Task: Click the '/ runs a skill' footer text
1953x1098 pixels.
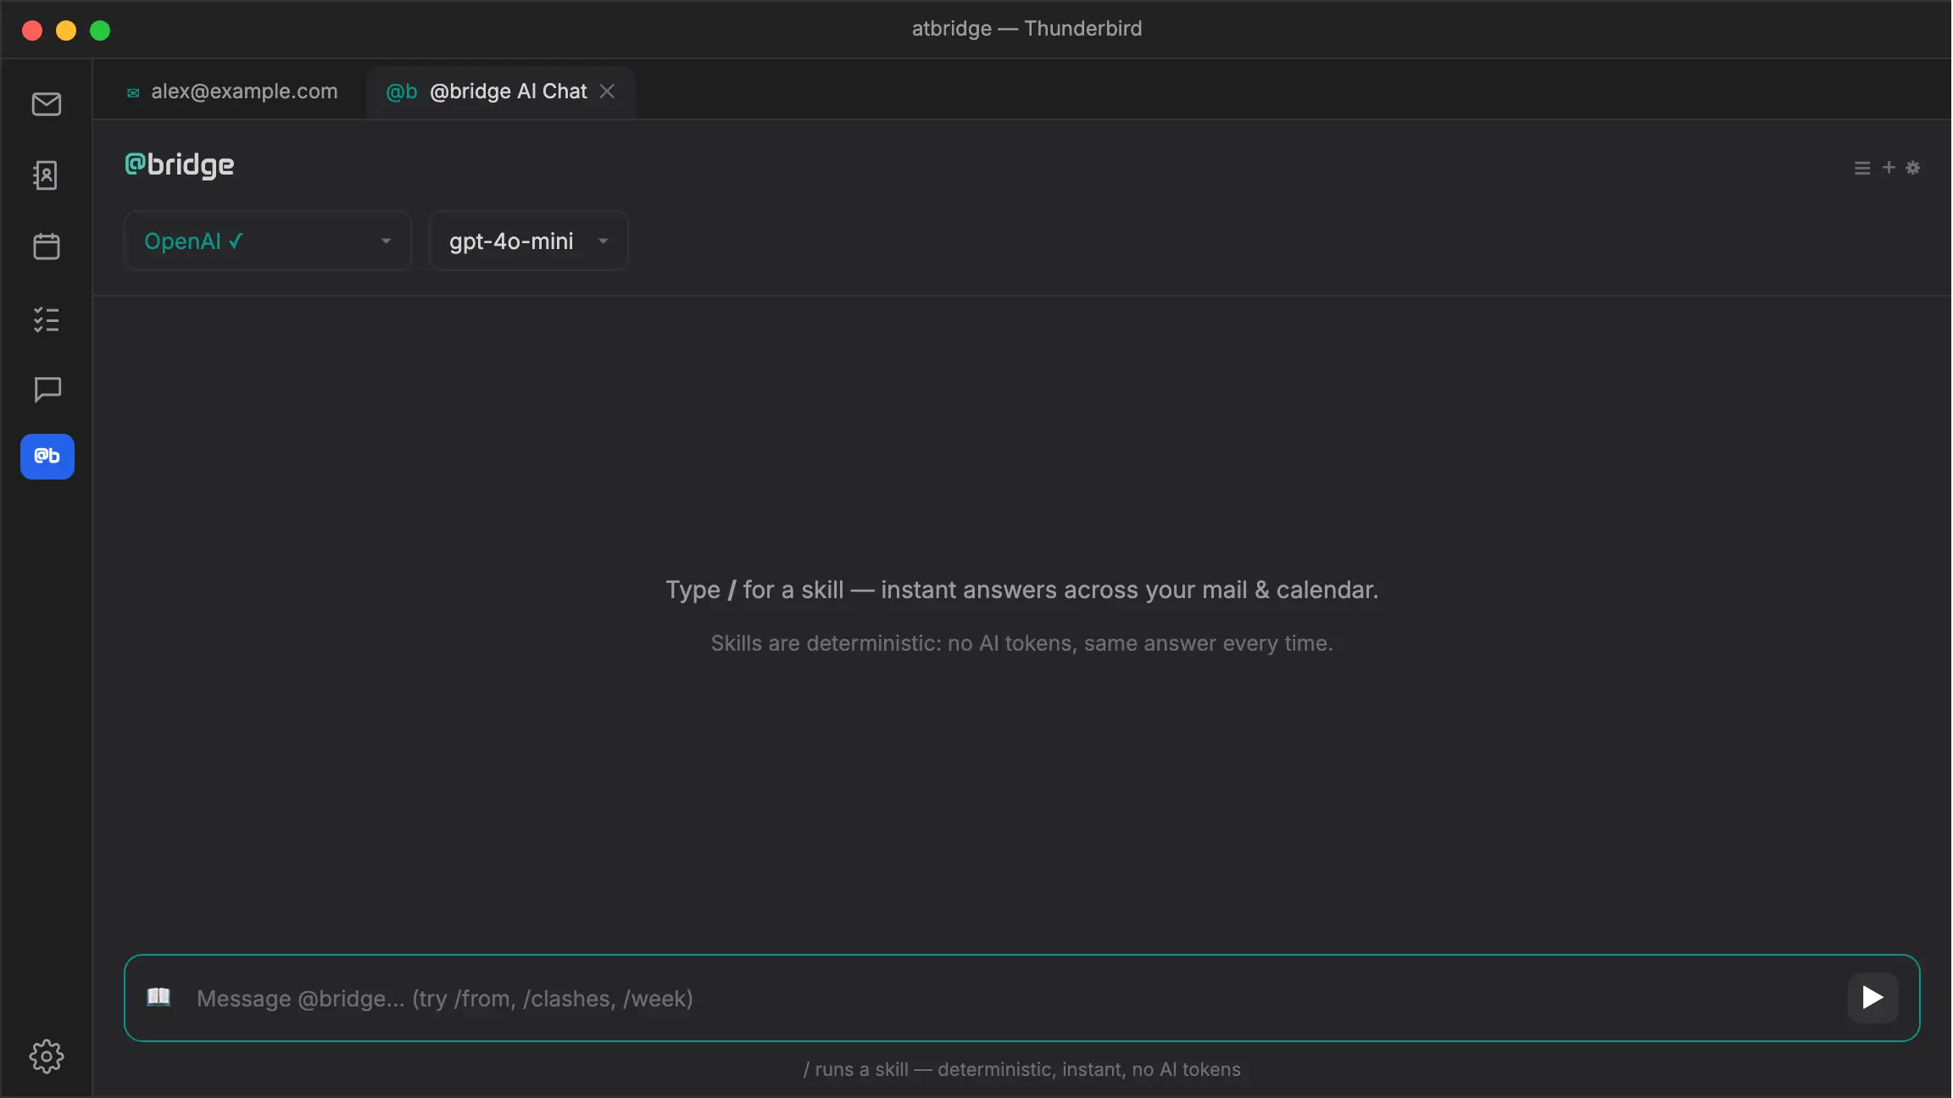Action: (x=1022, y=1070)
